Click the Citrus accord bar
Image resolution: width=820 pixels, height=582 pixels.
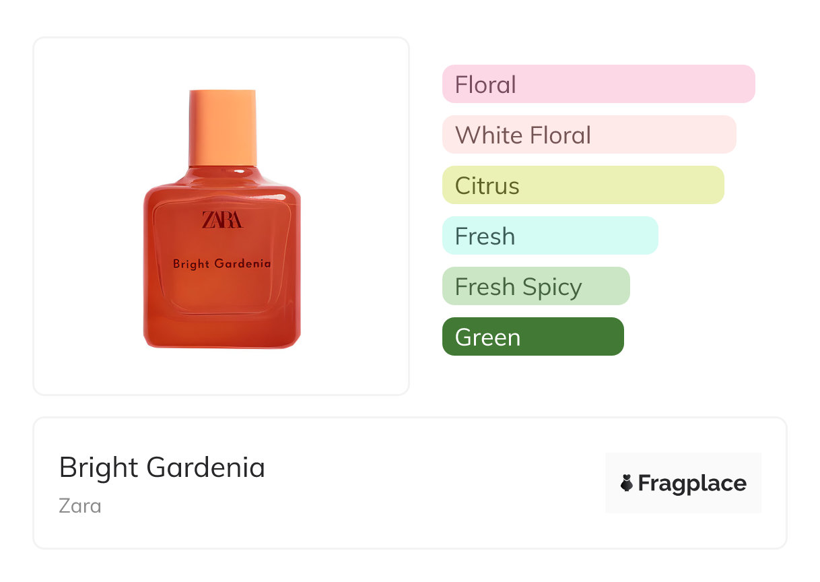tap(582, 185)
